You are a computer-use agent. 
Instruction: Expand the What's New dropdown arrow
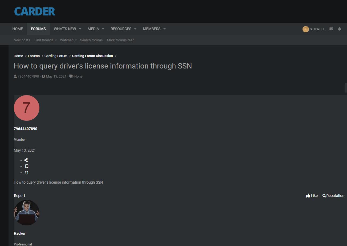(80, 29)
